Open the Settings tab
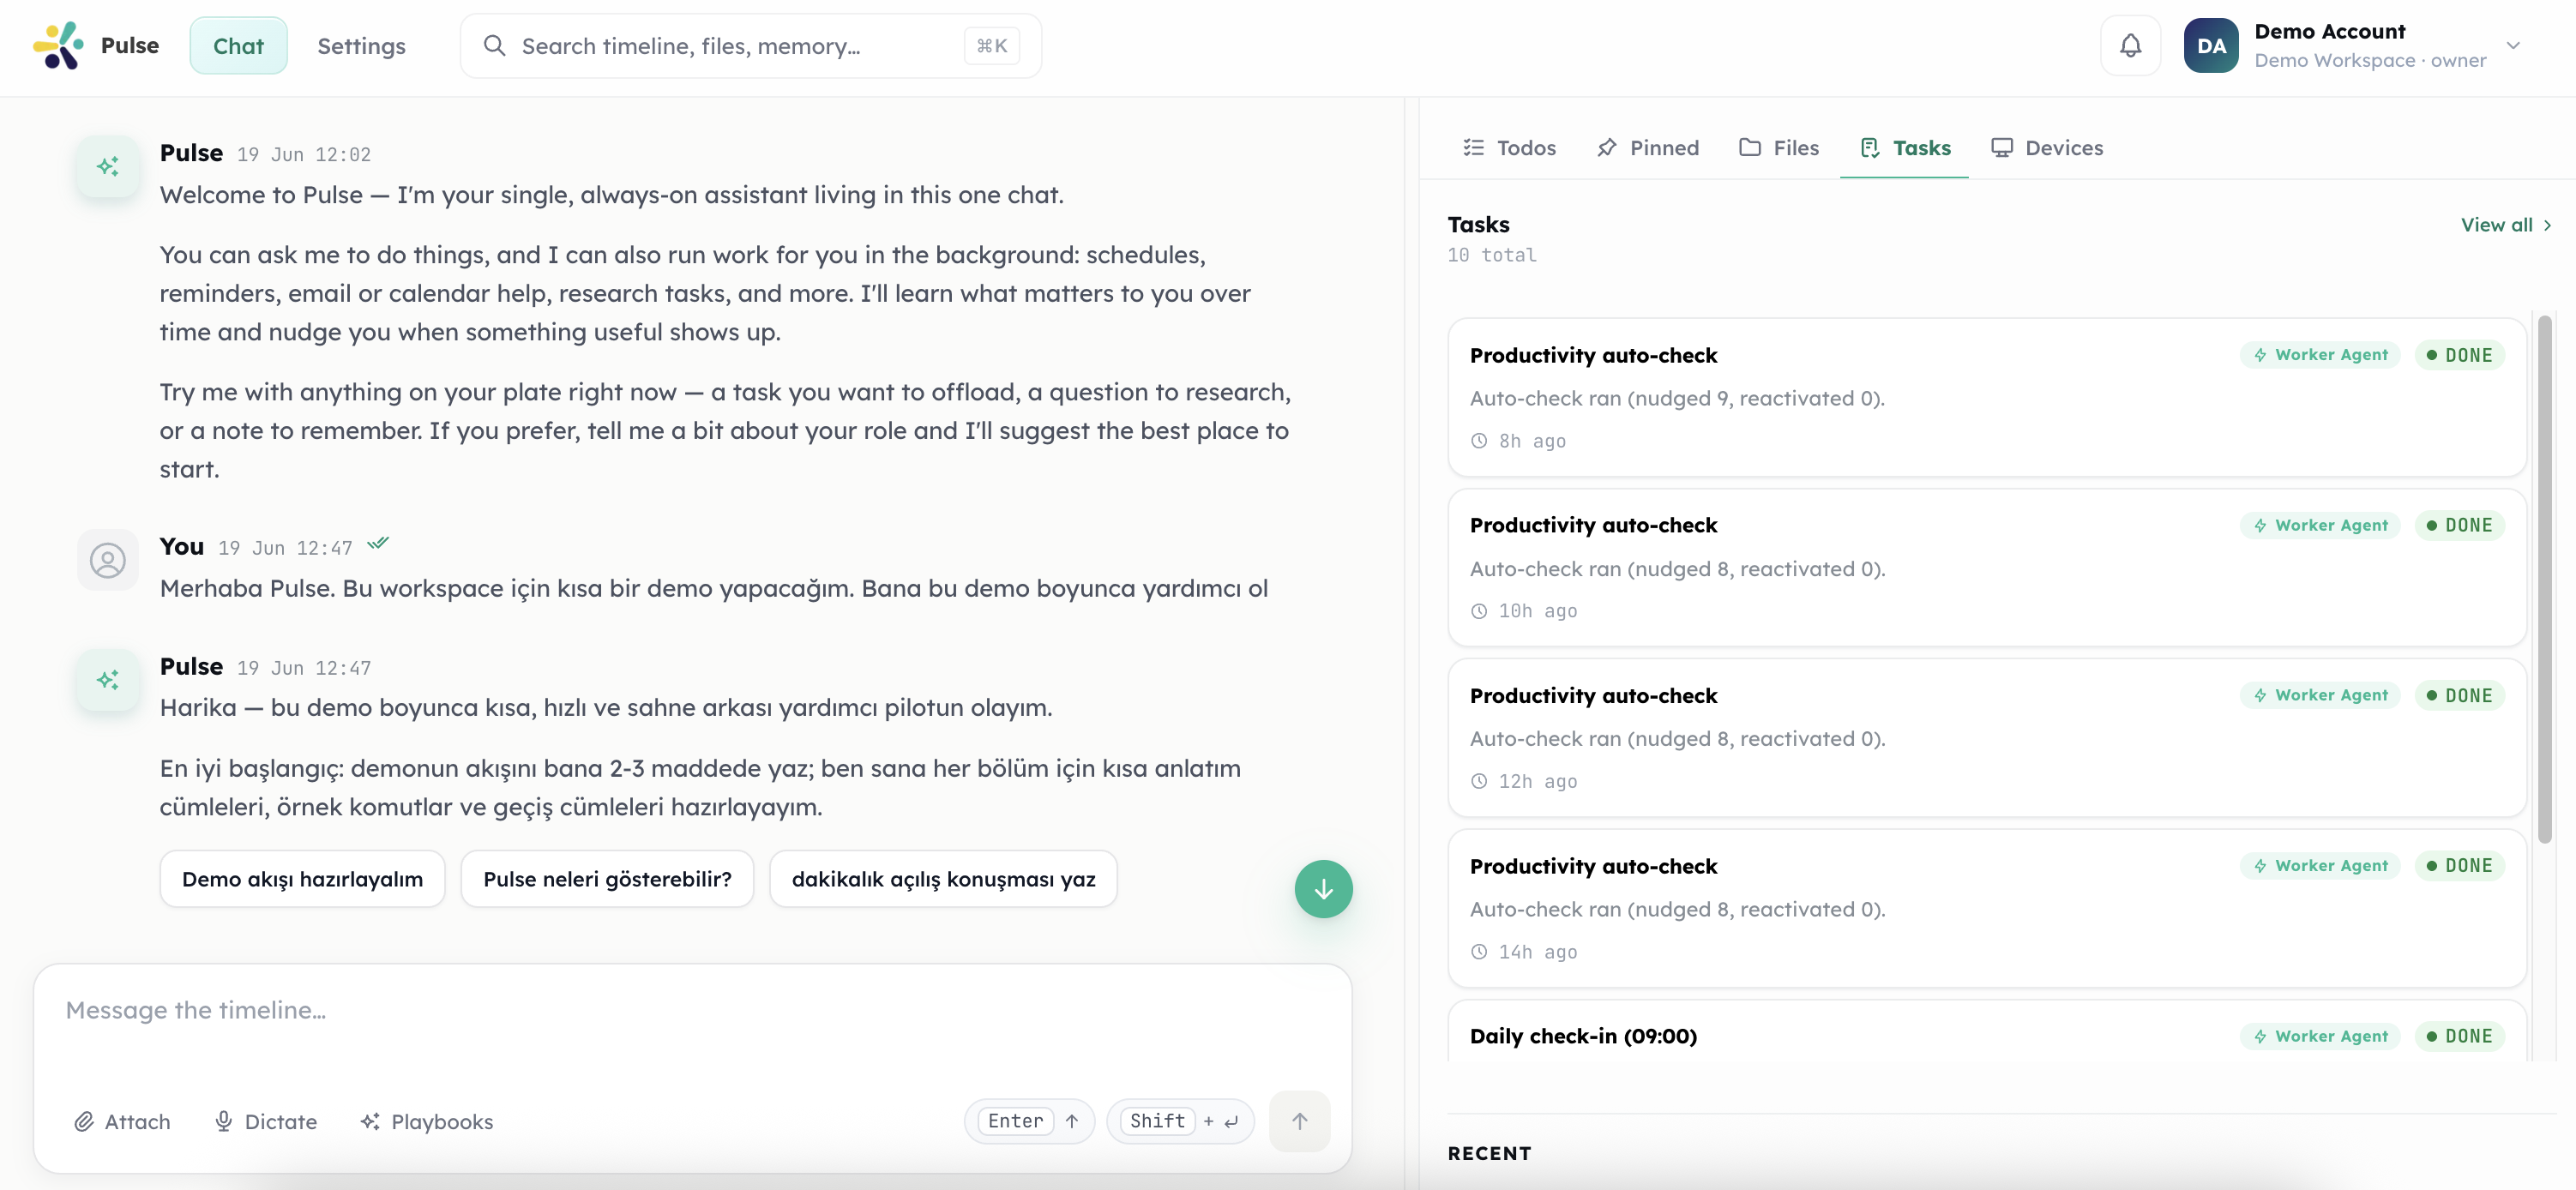 [x=361, y=46]
